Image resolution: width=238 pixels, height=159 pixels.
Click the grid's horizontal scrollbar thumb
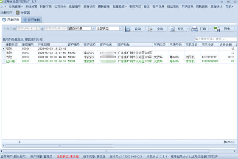(x=60, y=146)
